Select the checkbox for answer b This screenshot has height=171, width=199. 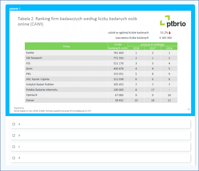[x=14, y=135]
